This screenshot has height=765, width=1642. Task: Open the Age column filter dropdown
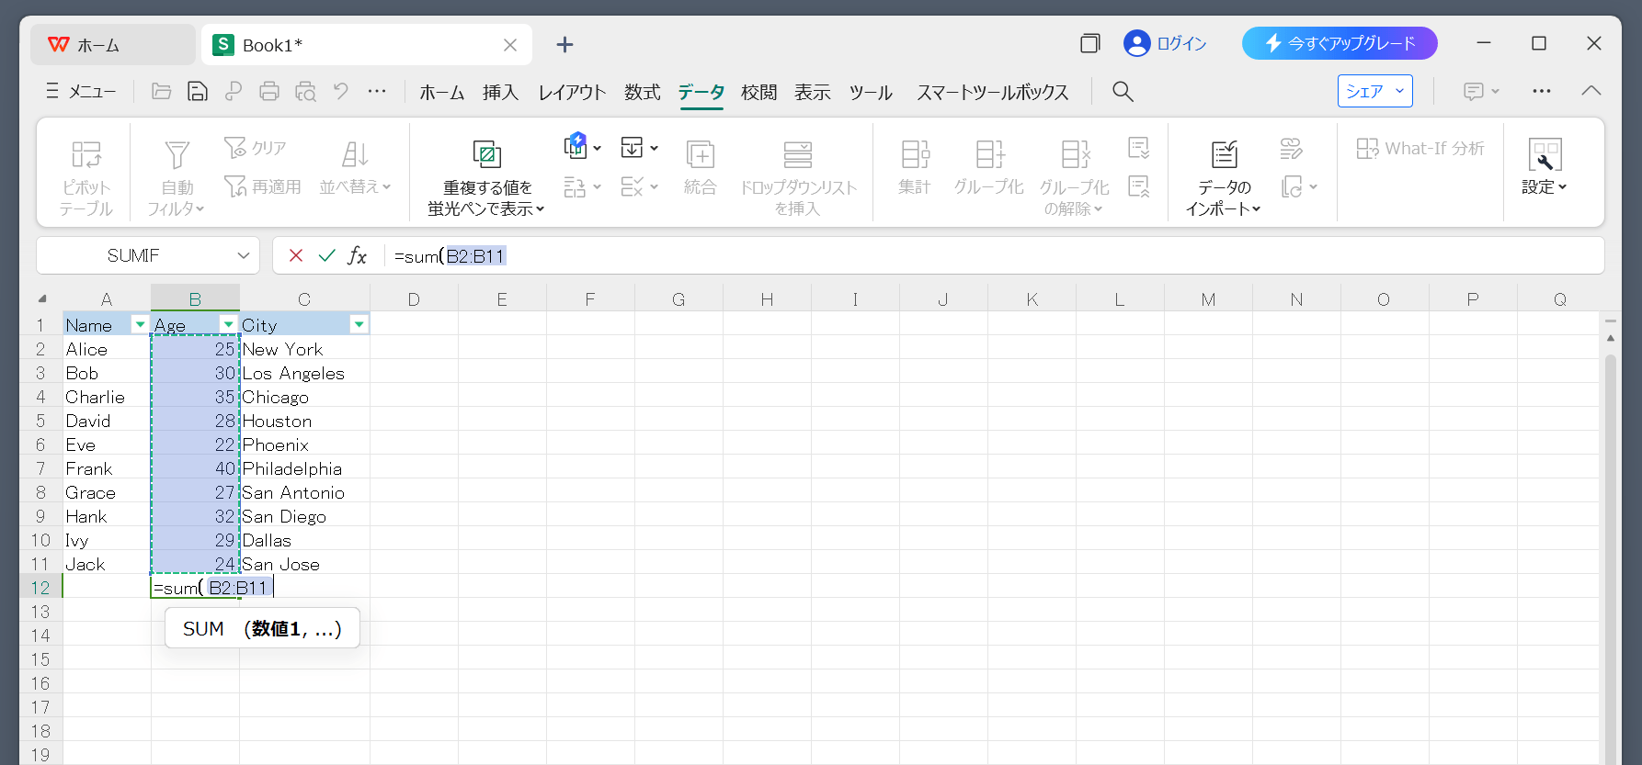228,324
